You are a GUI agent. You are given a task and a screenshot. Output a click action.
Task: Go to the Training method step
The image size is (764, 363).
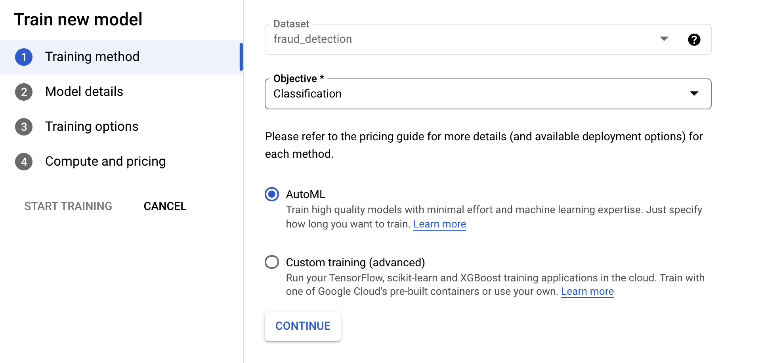tap(92, 57)
